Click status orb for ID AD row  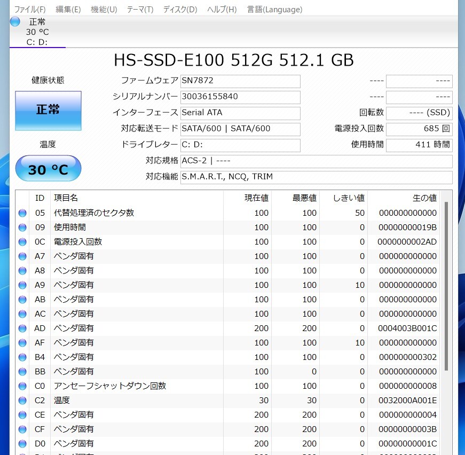[22, 328]
